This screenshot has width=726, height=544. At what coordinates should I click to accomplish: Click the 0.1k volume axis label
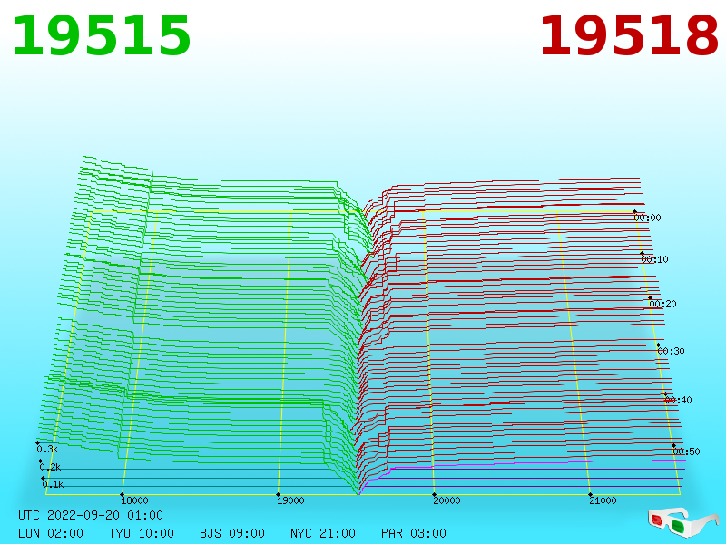[x=53, y=484]
